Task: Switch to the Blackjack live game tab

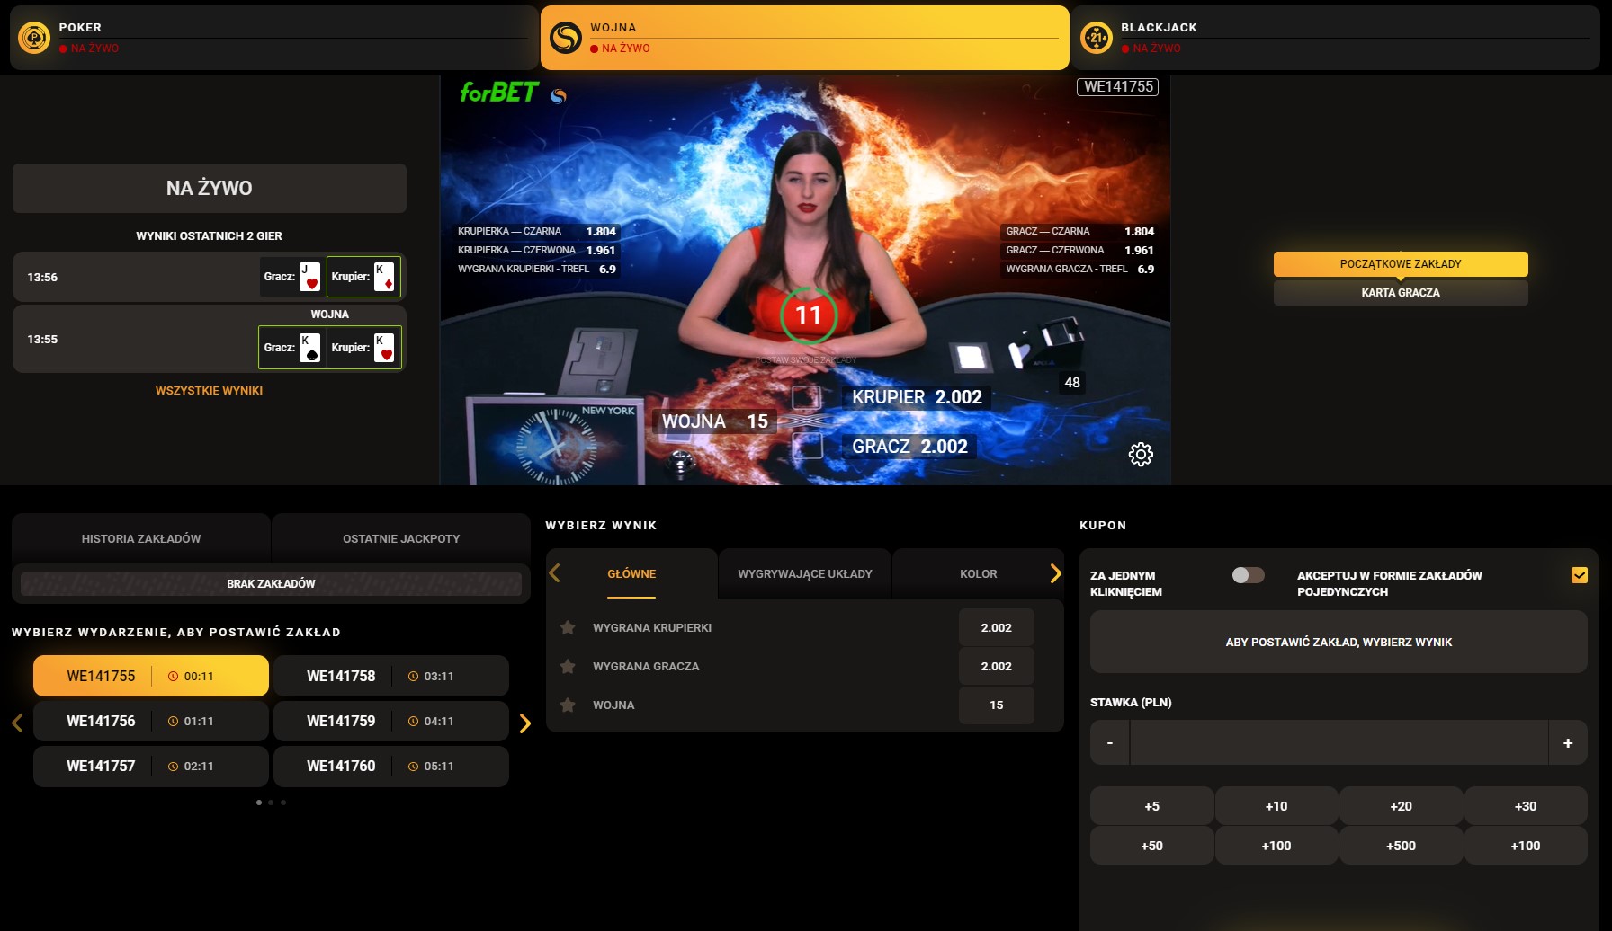Action: tap(1336, 38)
